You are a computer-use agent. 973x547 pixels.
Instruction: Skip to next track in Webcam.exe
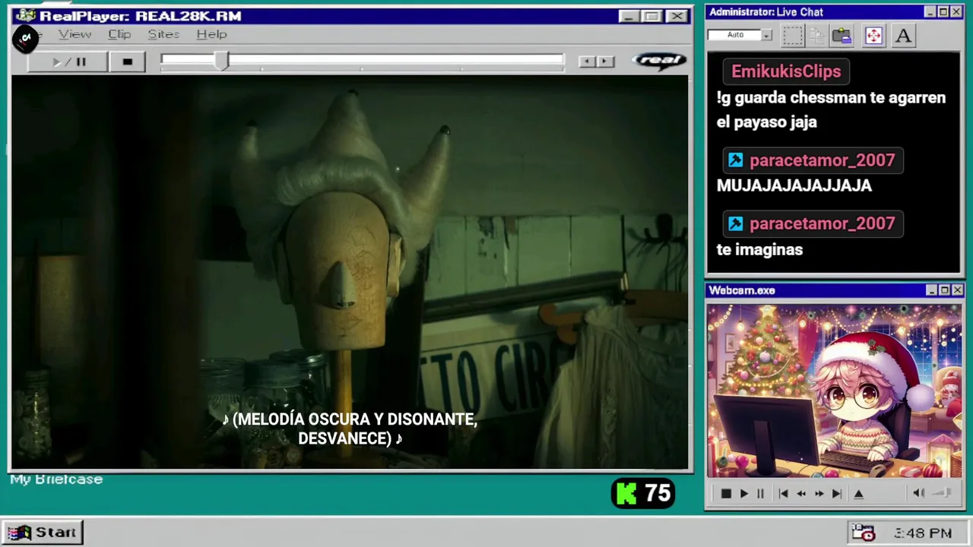point(836,494)
